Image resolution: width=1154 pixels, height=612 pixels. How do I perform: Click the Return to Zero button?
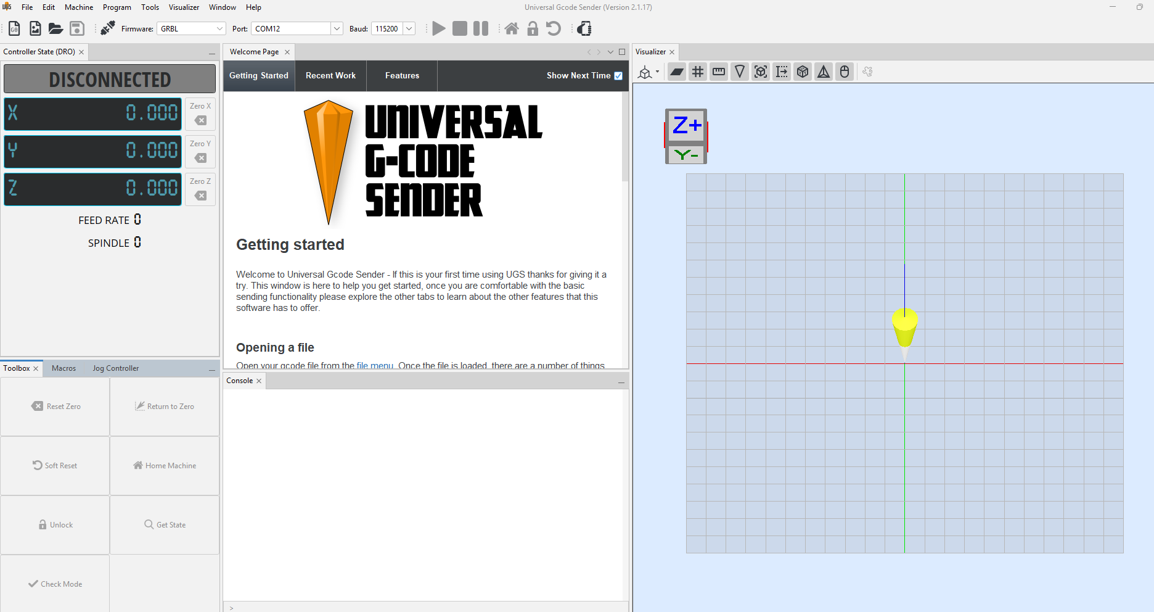tap(165, 407)
